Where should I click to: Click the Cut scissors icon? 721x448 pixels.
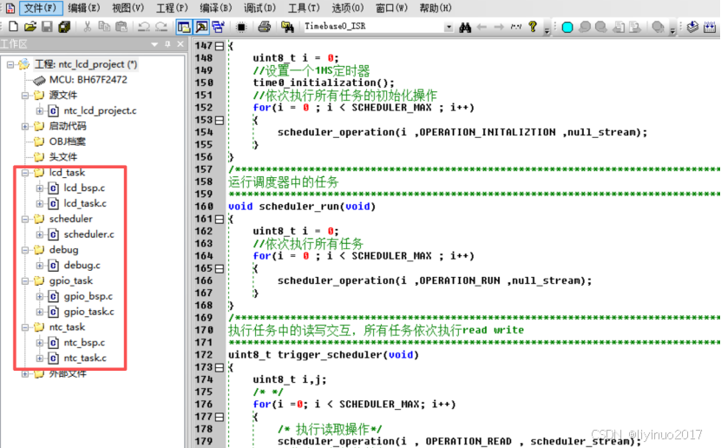[x=87, y=27]
